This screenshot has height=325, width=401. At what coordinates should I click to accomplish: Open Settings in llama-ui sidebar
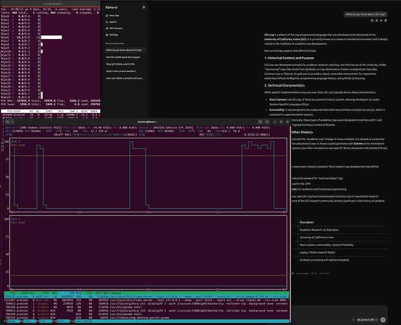pyautogui.click(x=112, y=35)
